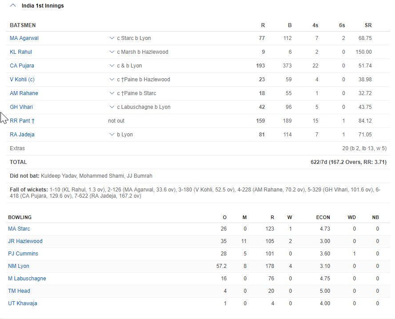
Task: Expand AM Rahane dismissal chevron
Action: click(x=112, y=93)
